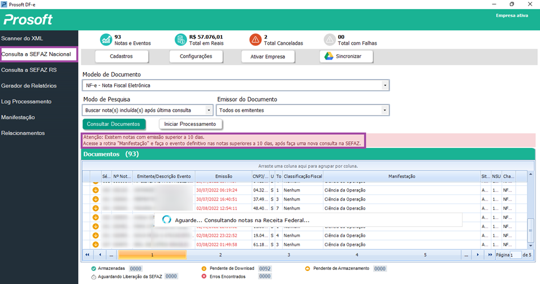Open Configurações button
This screenshot has width=540, height=284.
196,56
